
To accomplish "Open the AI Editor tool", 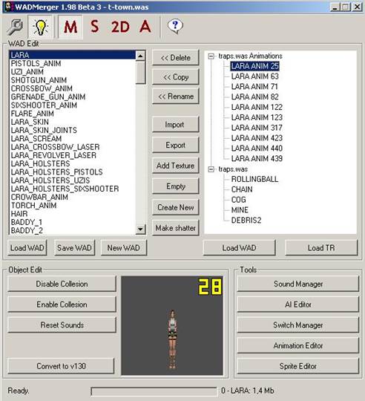I will click(x=298, y=304).
